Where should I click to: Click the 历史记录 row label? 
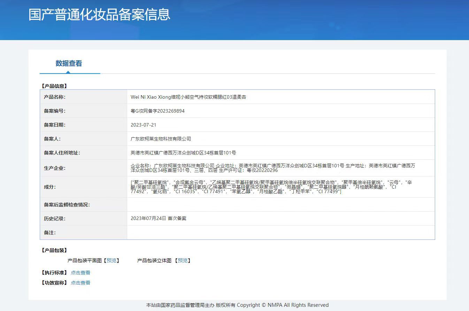point(55,219)
